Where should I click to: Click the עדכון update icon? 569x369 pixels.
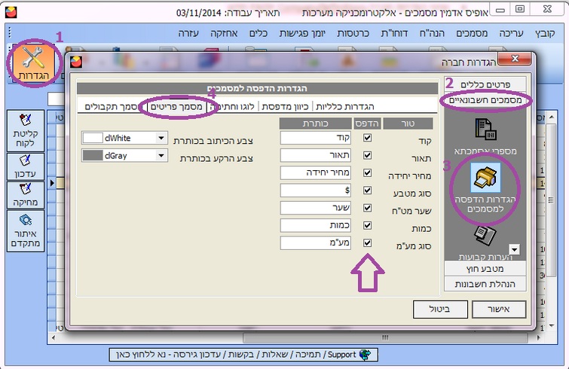(24, 165)
